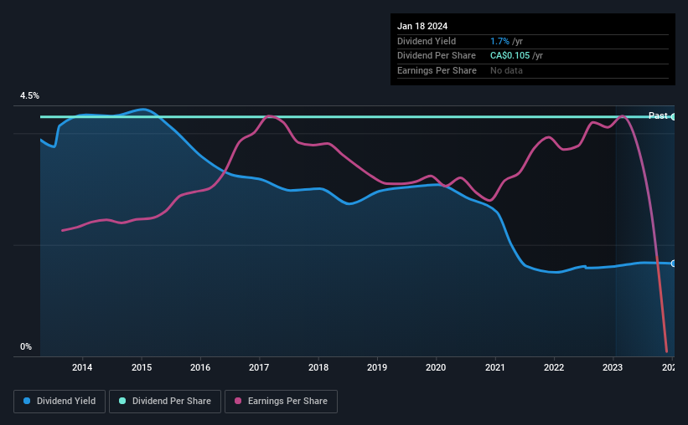Toggle the Dividend Yield legend button

click(59, 402)
